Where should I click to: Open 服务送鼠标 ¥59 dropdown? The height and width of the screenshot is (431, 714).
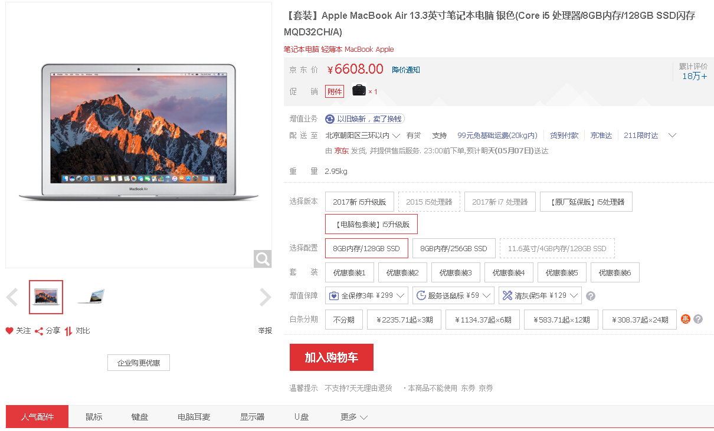point(453,295)
